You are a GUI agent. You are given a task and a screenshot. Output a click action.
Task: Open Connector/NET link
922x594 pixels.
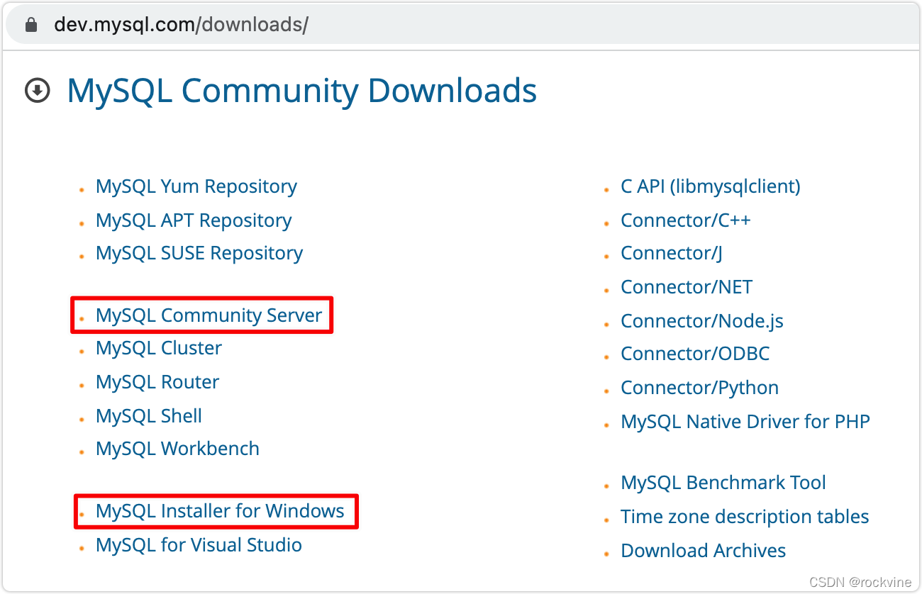point(687,287)
